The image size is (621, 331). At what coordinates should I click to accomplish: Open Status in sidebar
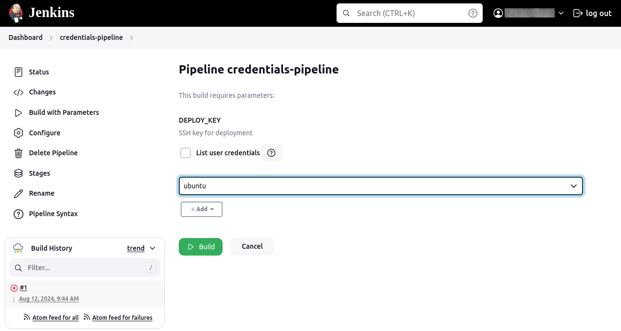click(39, 72)
